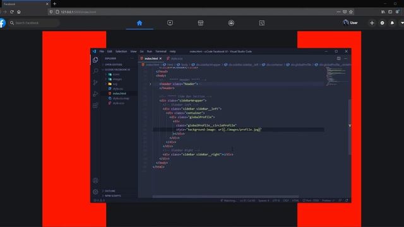Unfold the collapsed header element in editor
Image resolution: width=404 pixels, height=227 pixels.
pyautogui.click(x=150, y=84)
